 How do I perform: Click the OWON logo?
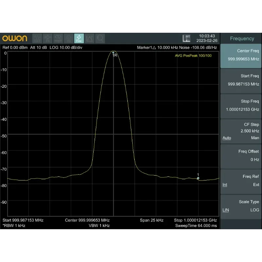[15, 38]
